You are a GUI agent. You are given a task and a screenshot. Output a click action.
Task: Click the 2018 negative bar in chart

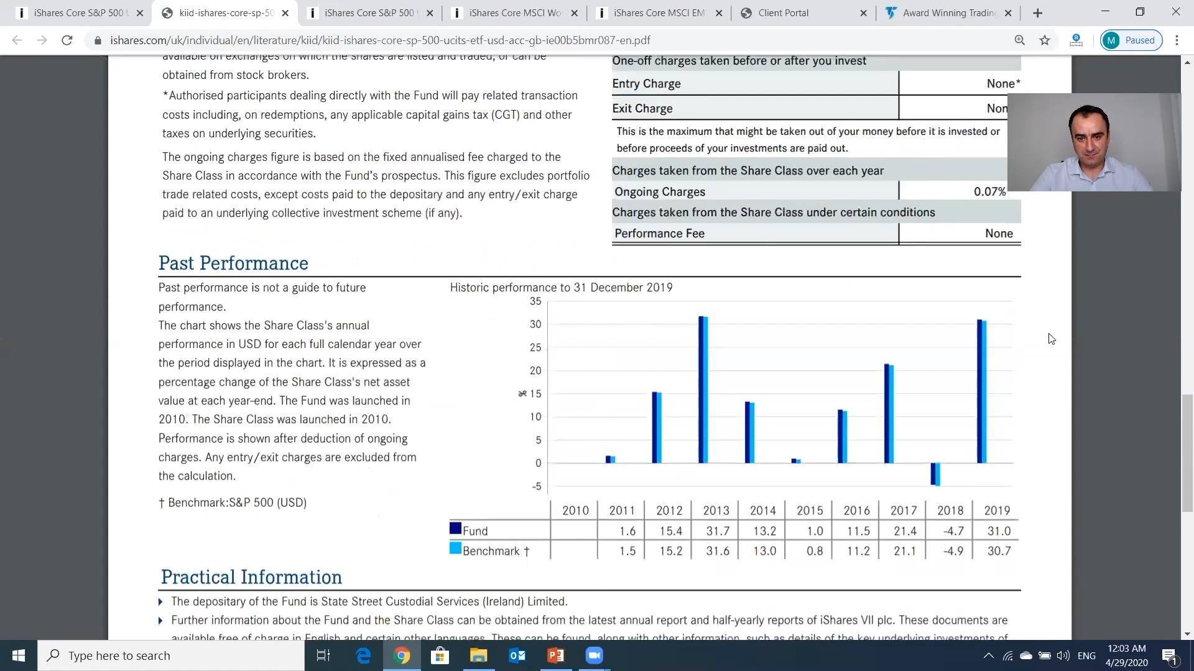(935, 474)
